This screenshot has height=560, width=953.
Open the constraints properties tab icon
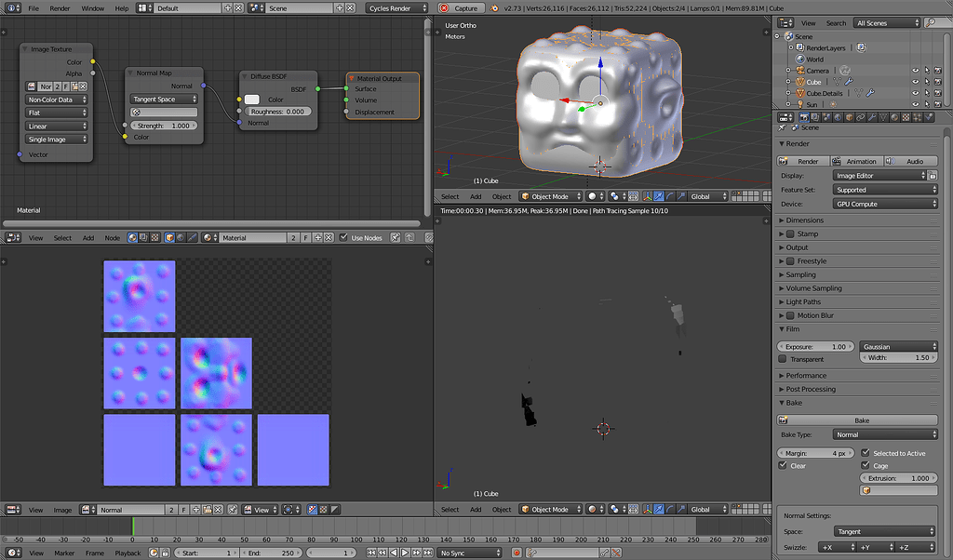[x=860, y=117]
